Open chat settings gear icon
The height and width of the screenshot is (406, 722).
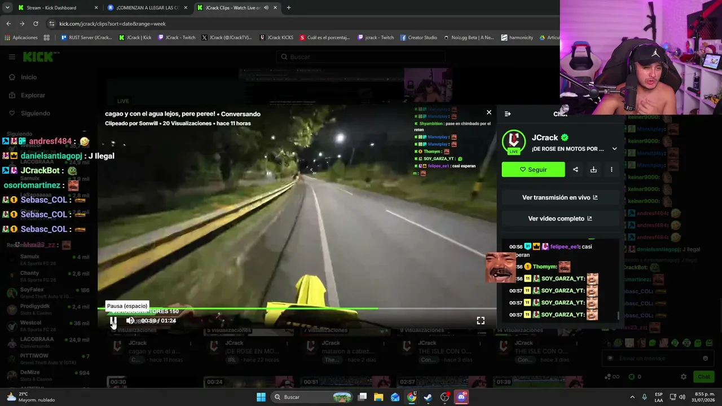coord(684,377)
